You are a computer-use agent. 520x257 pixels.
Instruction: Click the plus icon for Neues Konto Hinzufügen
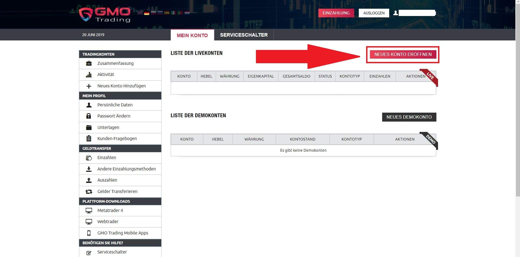point(89,86)
